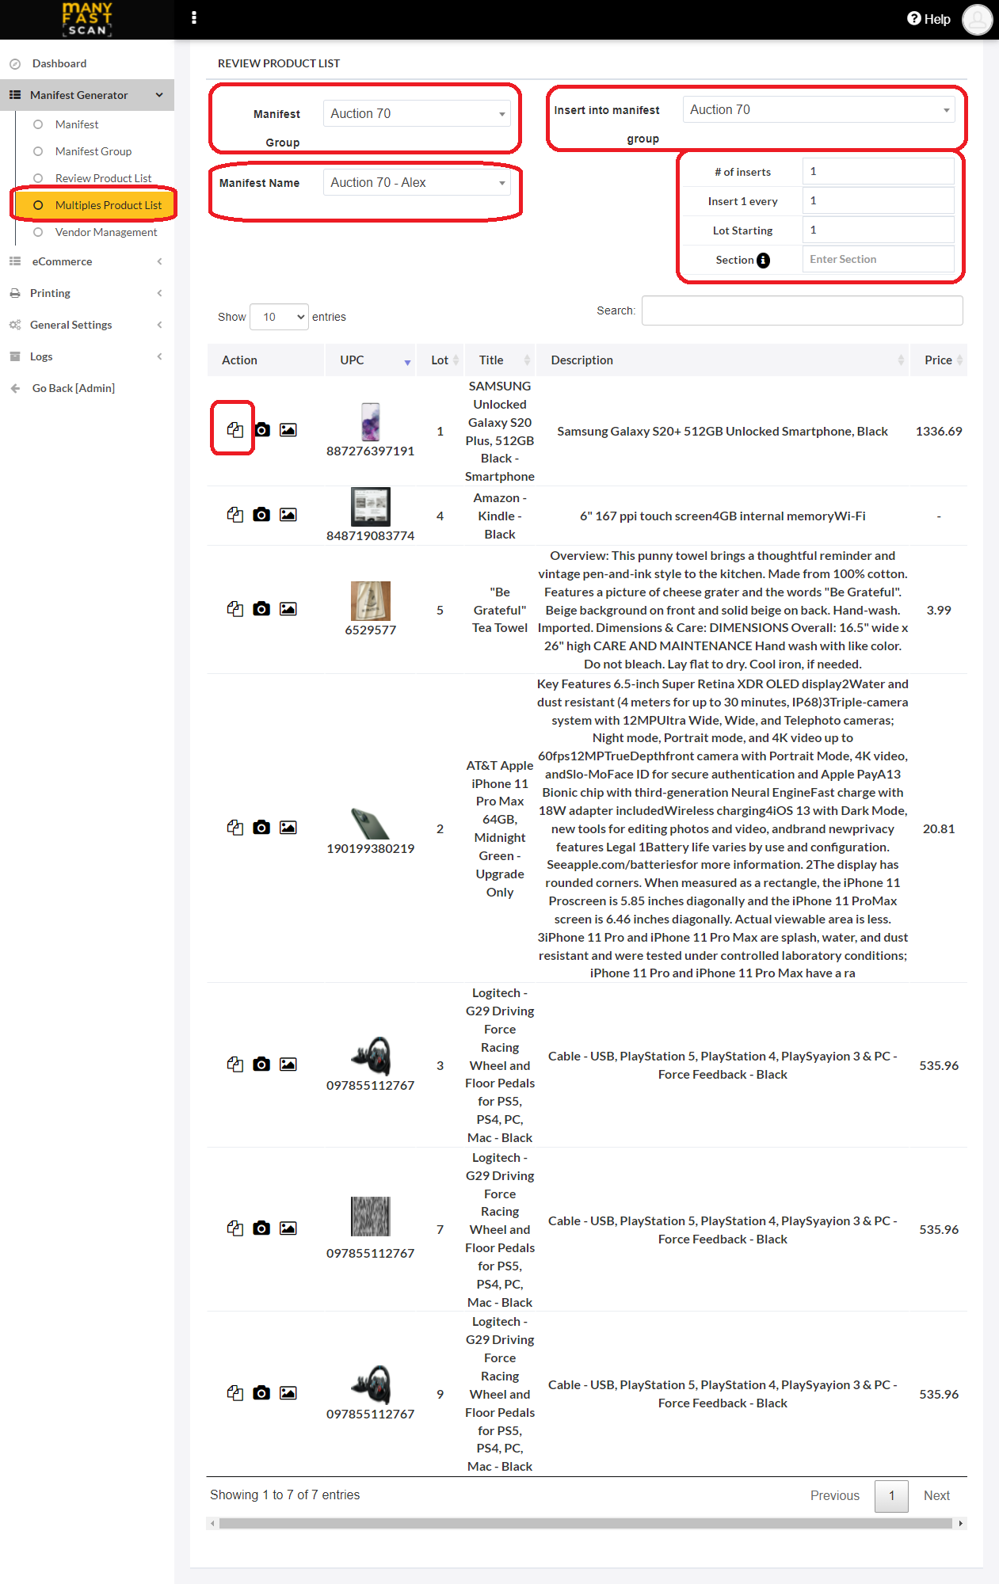Focus the Lot Starting field
The height and width of the screenshot is (1584, 999).
pyautogui.click(x=878, y=230)
